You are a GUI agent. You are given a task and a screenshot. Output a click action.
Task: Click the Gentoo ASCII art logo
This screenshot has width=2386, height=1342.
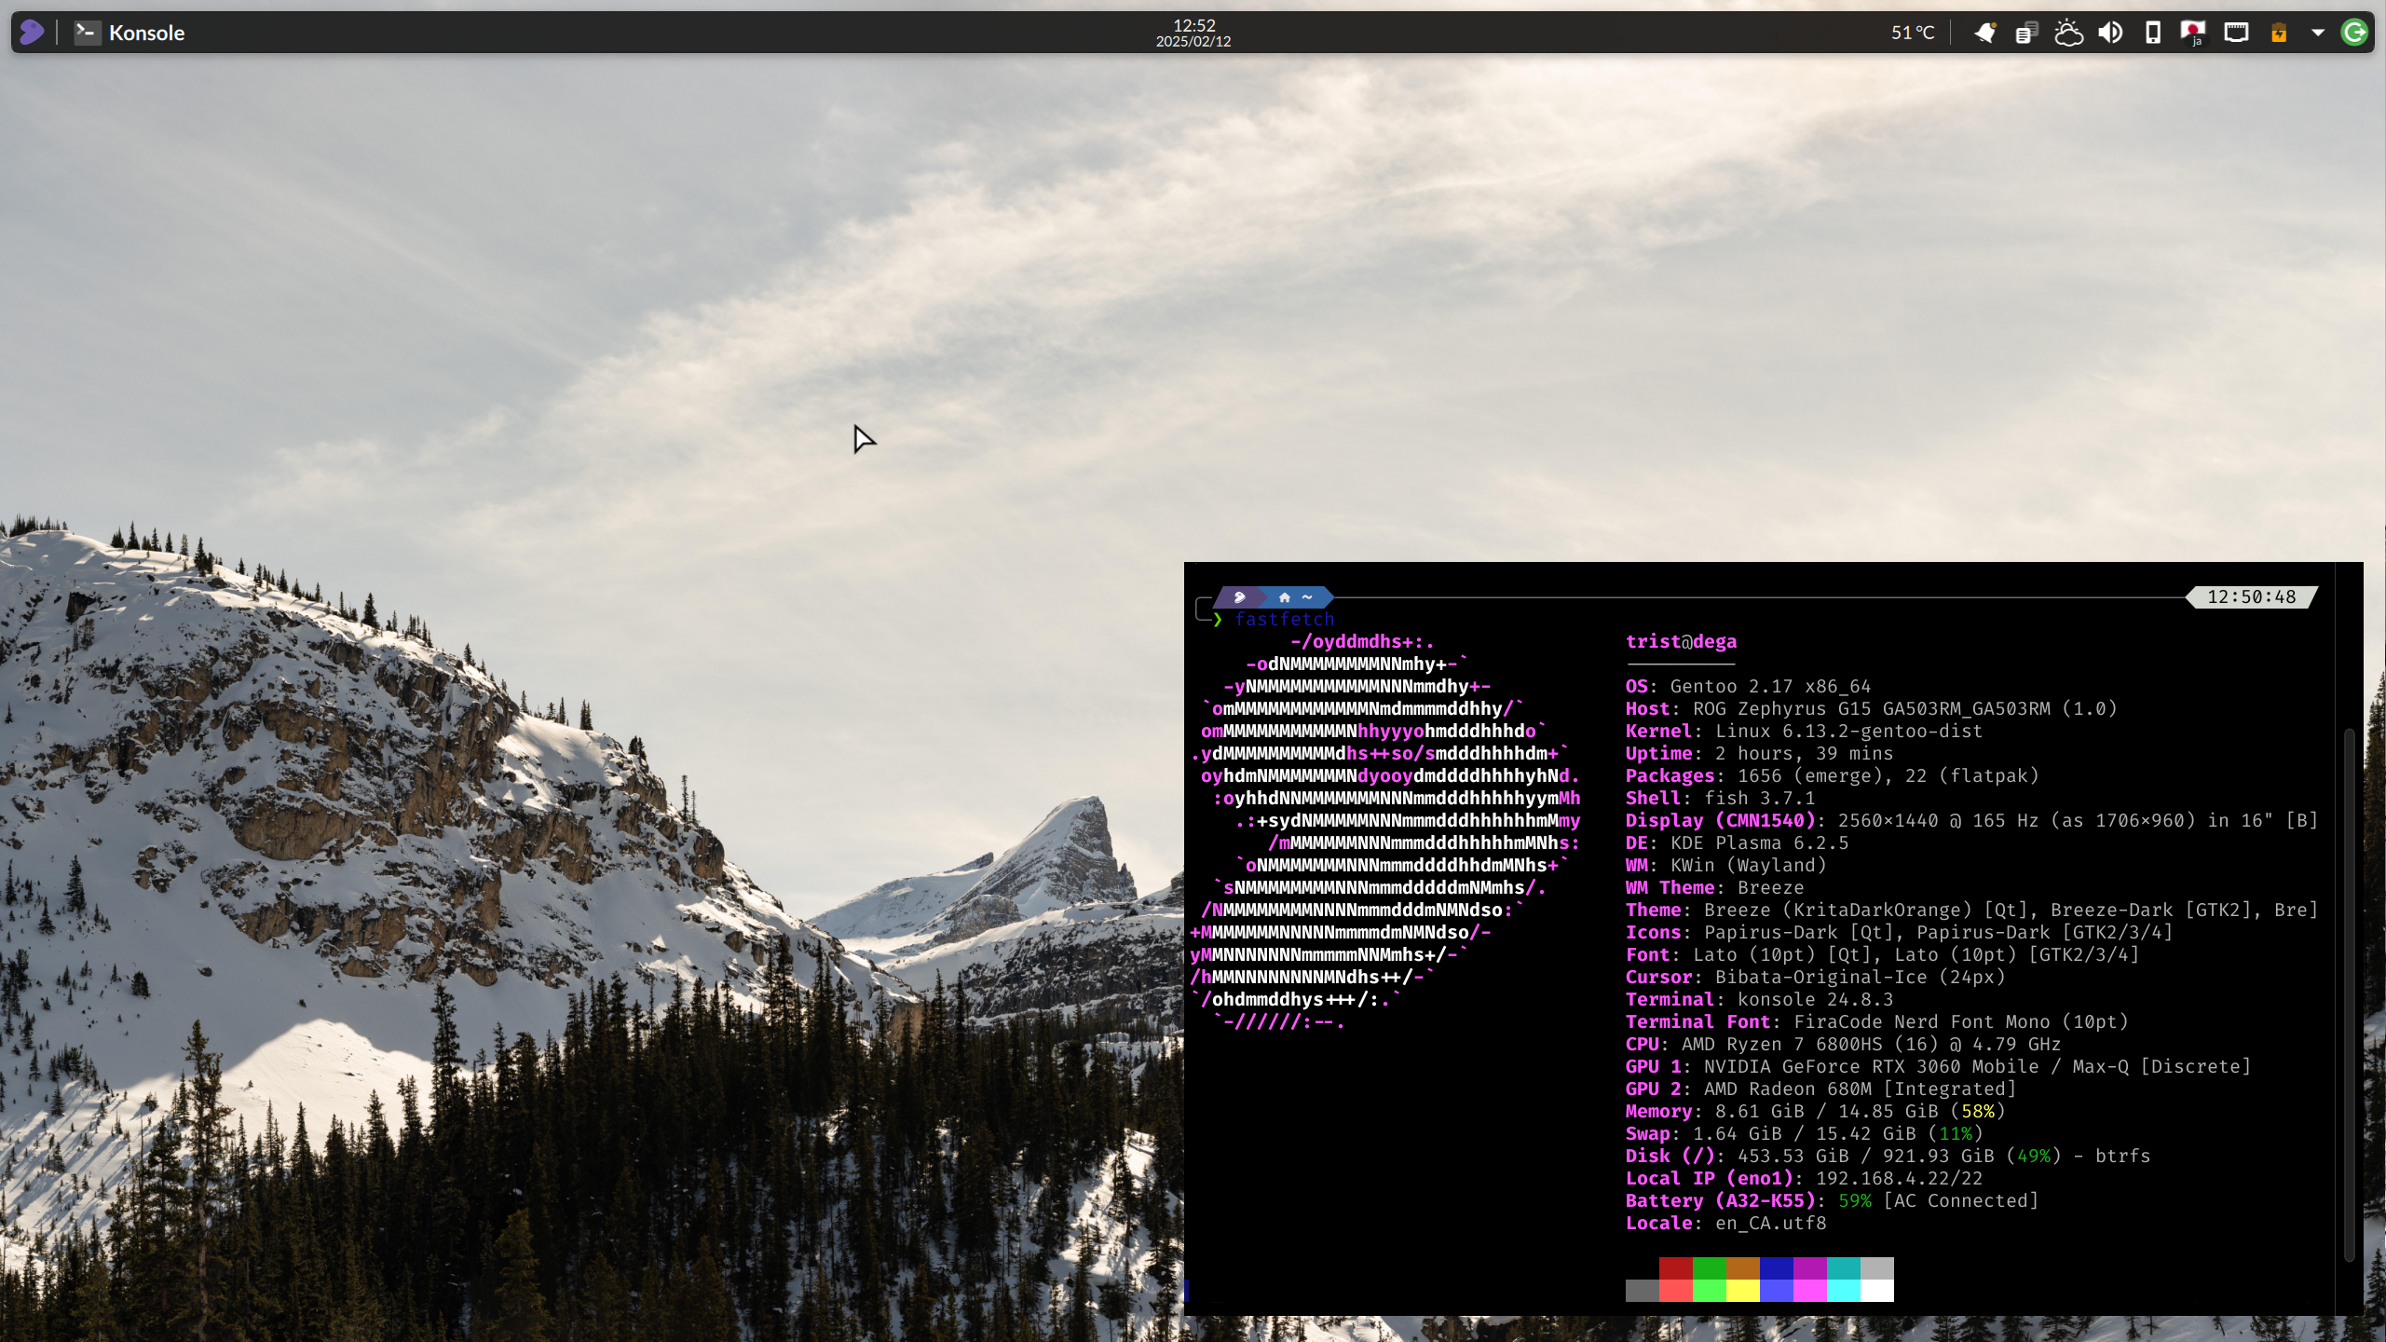tap(1385, 832)
